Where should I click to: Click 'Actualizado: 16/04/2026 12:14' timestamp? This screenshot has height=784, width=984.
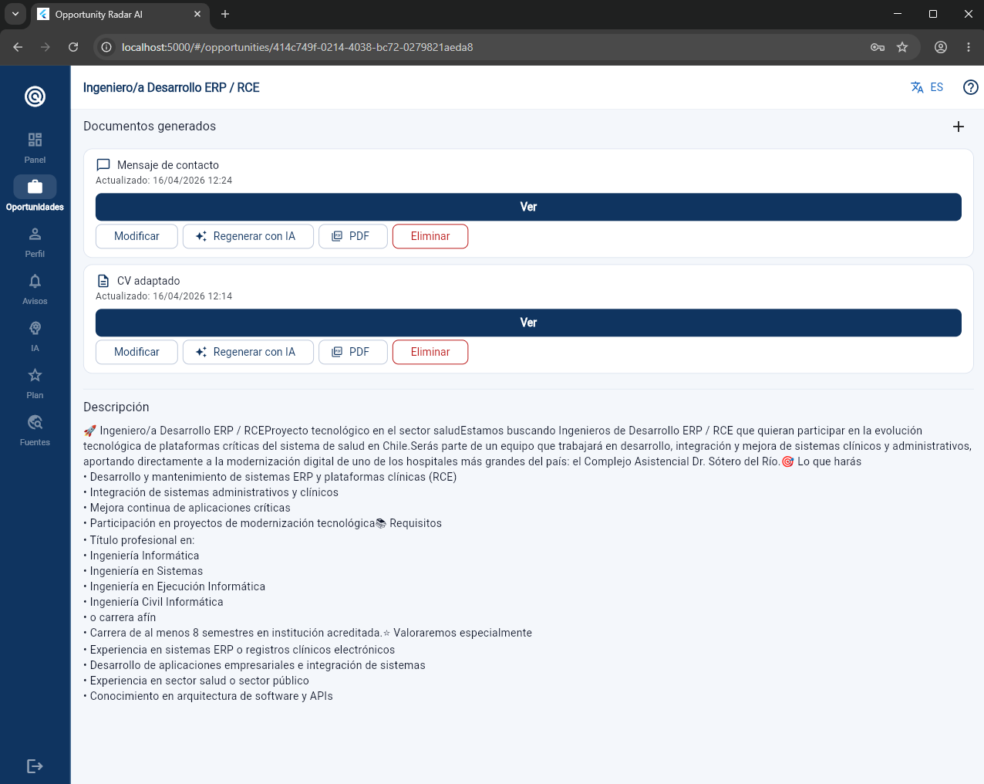click(163, 296)
